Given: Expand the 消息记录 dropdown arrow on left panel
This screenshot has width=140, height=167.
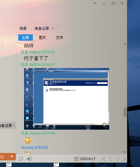Looking at the screenshot, I should click(x=14, y=126).
